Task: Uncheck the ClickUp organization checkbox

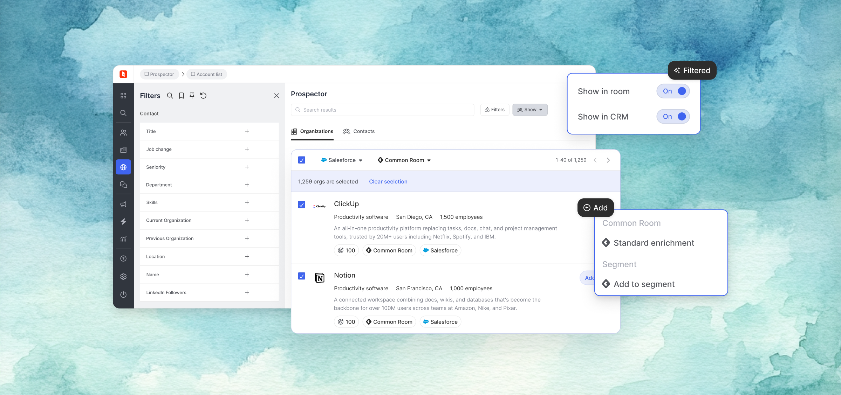Action: click(x=301, y=205)
